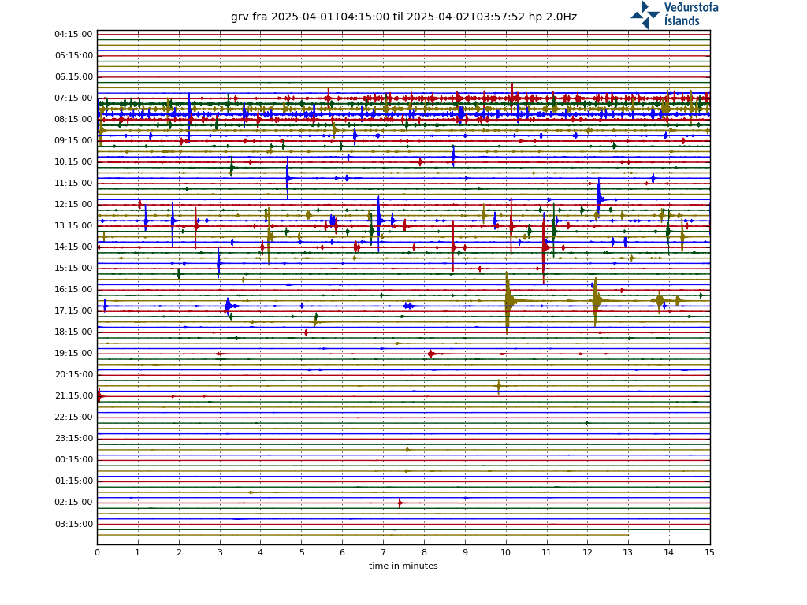Click the 13:15:00 time label
Viewport: 807px width, 605px height.
click(x=73, y=226)
